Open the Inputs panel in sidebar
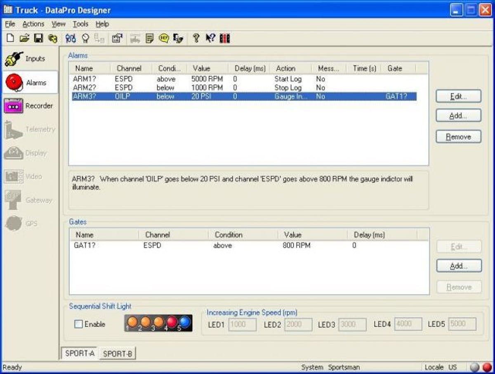 click(x=30, y=59)
